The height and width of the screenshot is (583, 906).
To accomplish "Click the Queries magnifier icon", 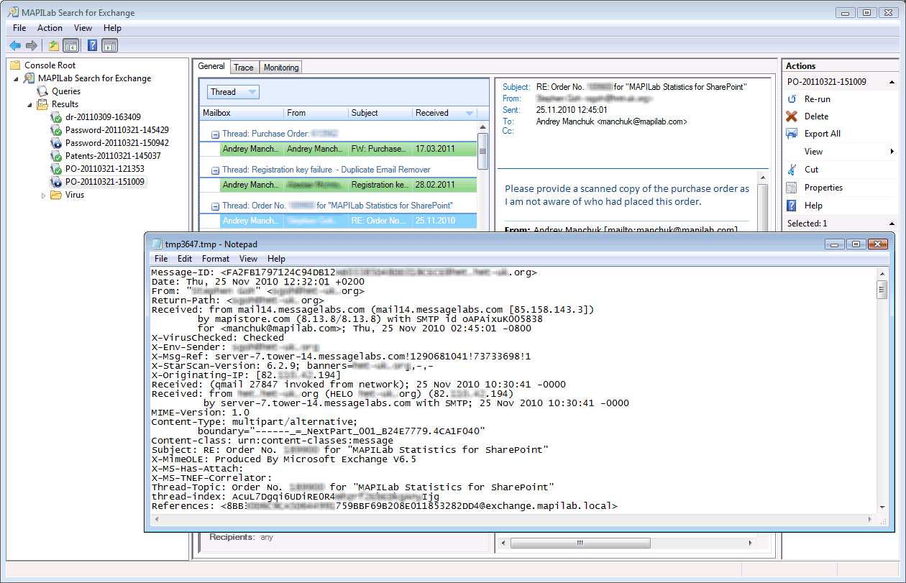I will point(43,91).
